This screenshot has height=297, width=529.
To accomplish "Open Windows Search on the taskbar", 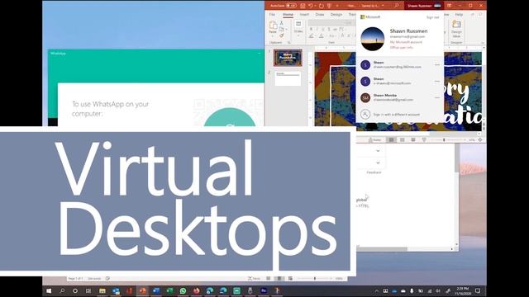I will tap(62, 290).
